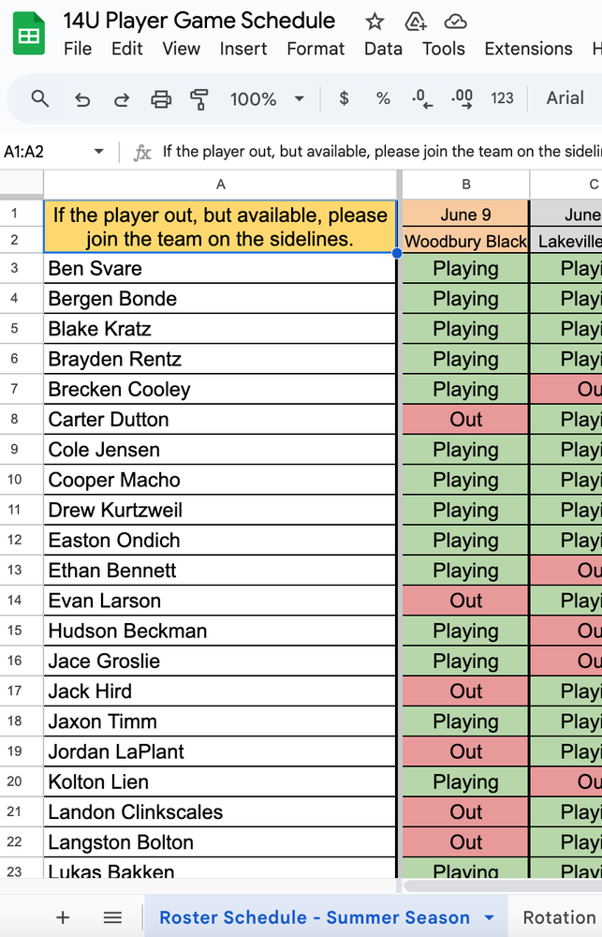Open search the menus magnifier
Screen dimensions: 602x937
(40, 98)
